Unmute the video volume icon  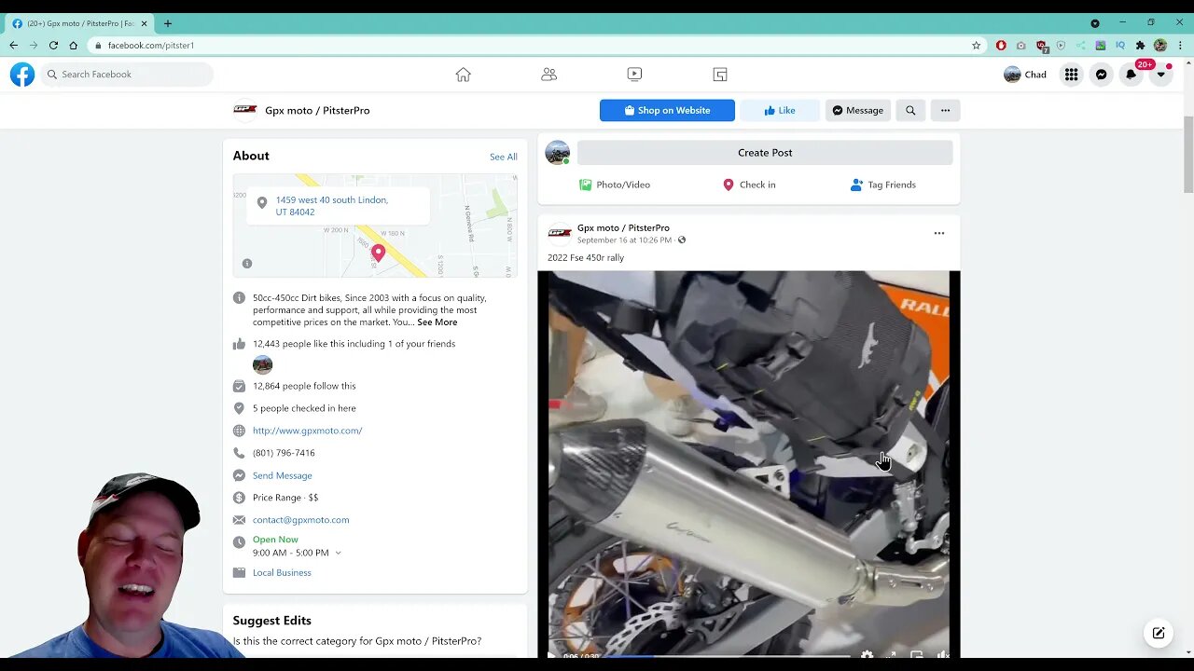pos(943,654)
